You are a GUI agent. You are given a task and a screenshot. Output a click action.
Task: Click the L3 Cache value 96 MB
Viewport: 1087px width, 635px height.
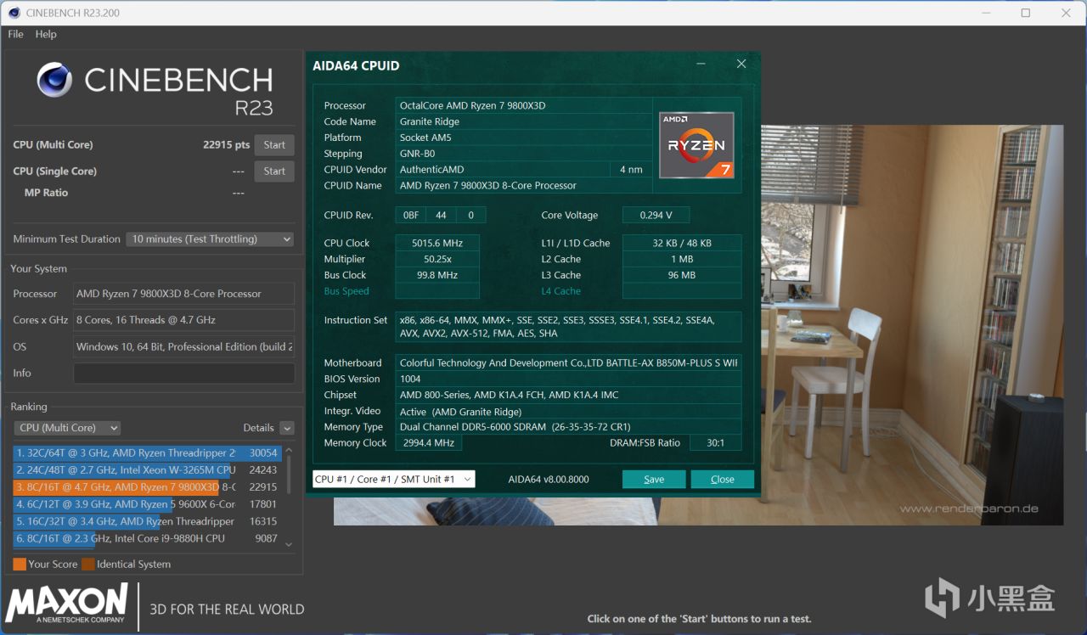tap(682, 276)
